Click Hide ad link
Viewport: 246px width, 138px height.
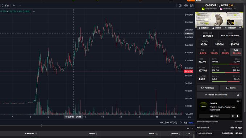pyautogui.click(x=238, y=122)
